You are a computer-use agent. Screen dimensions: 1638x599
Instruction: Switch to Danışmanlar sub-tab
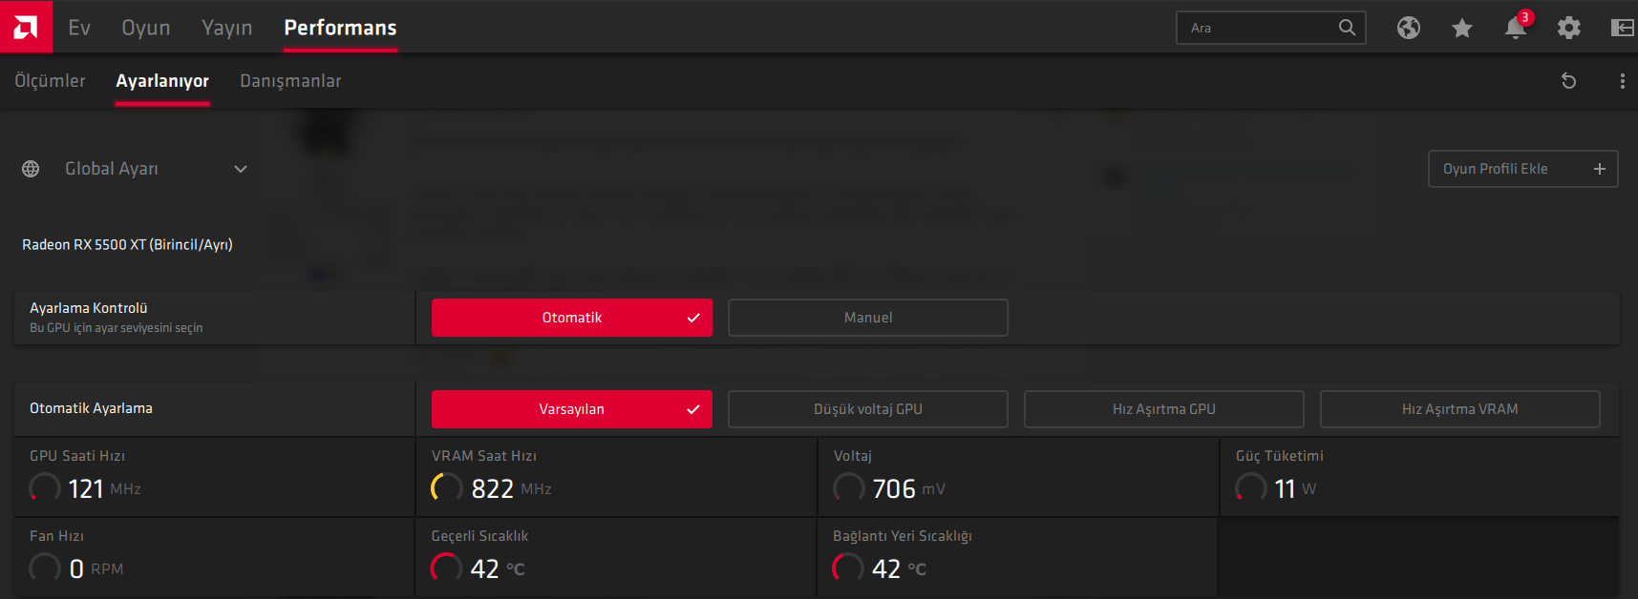(290, 81)
